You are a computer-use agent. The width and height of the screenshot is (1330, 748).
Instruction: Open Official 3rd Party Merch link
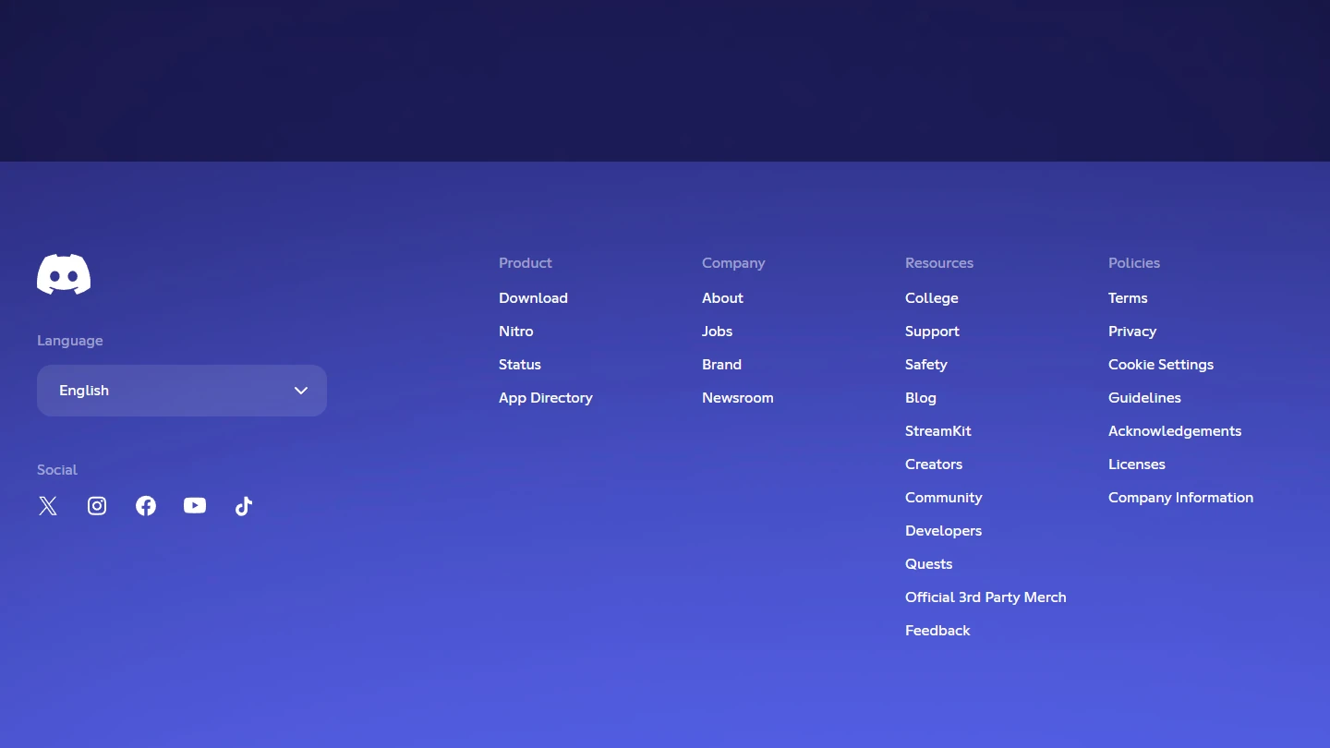point(985,597)
